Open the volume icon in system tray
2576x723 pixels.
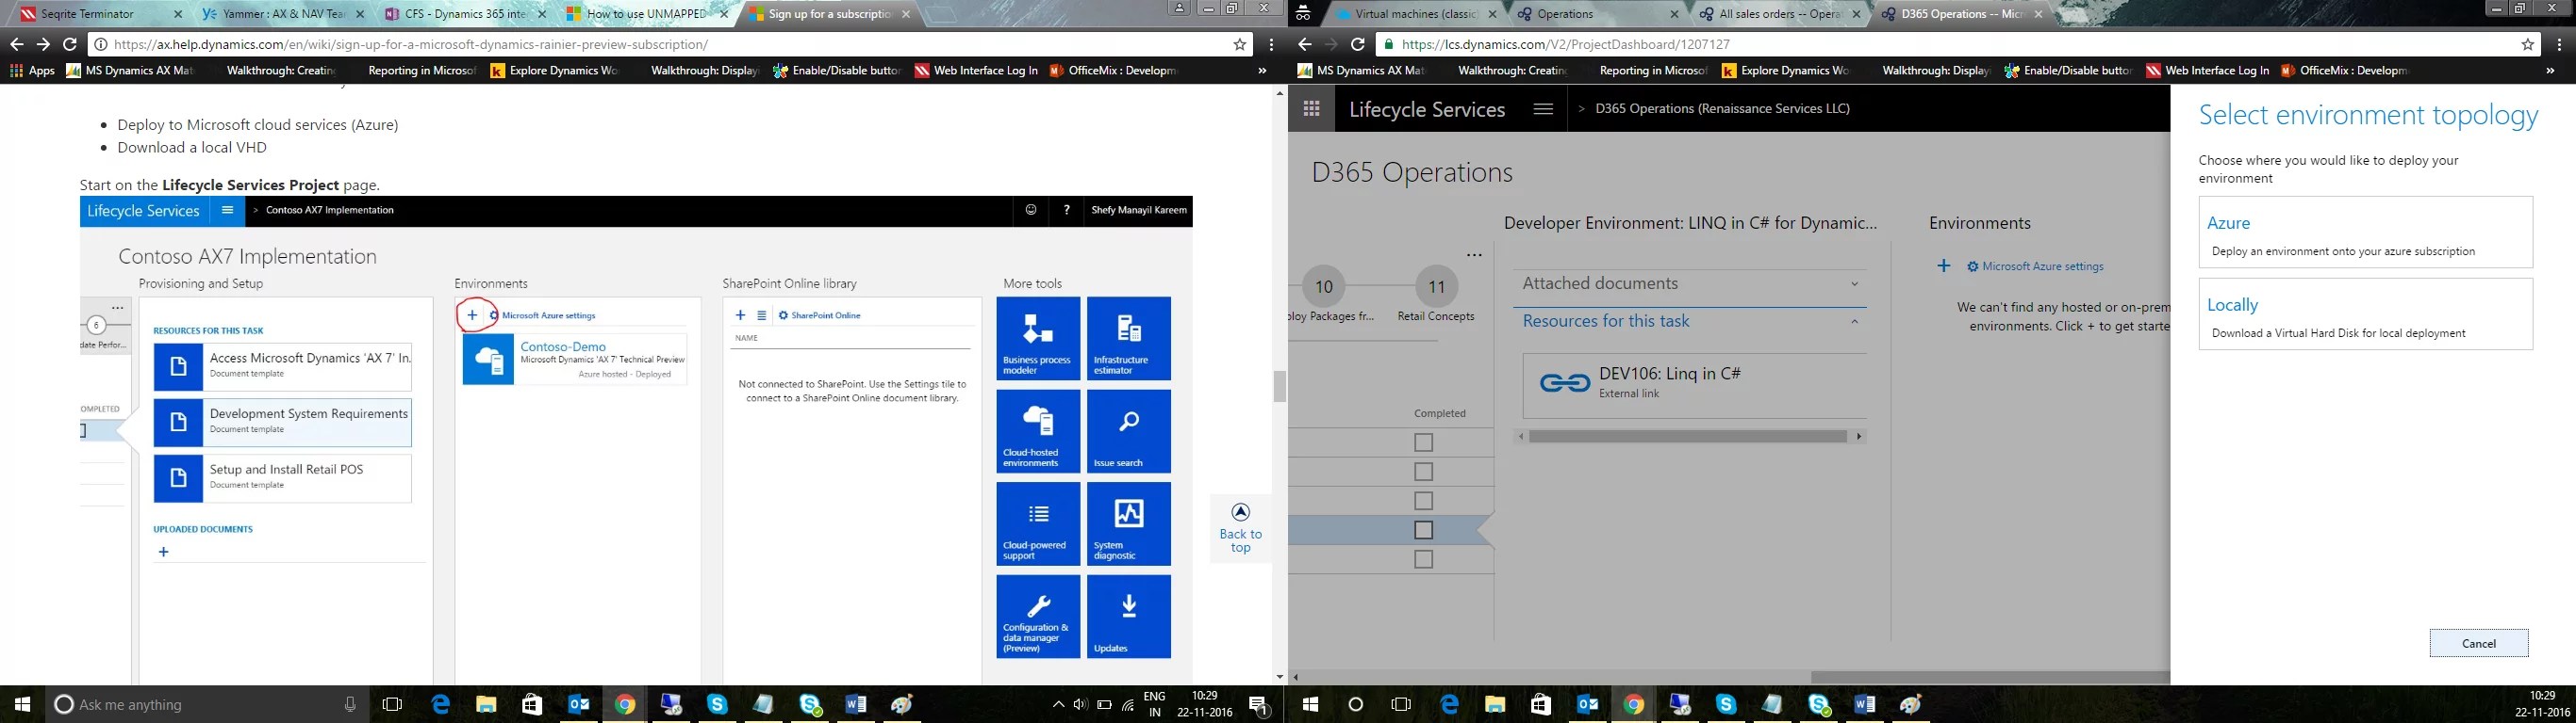point(1080,705)
